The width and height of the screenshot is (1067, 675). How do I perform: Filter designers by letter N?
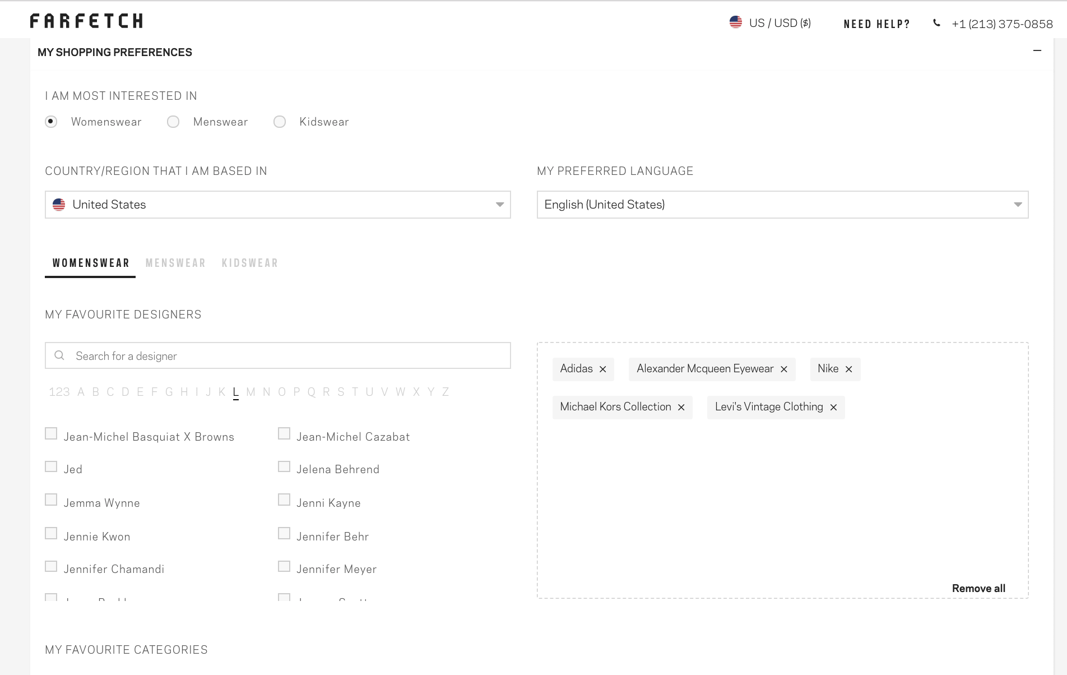(x=267, y=392)
